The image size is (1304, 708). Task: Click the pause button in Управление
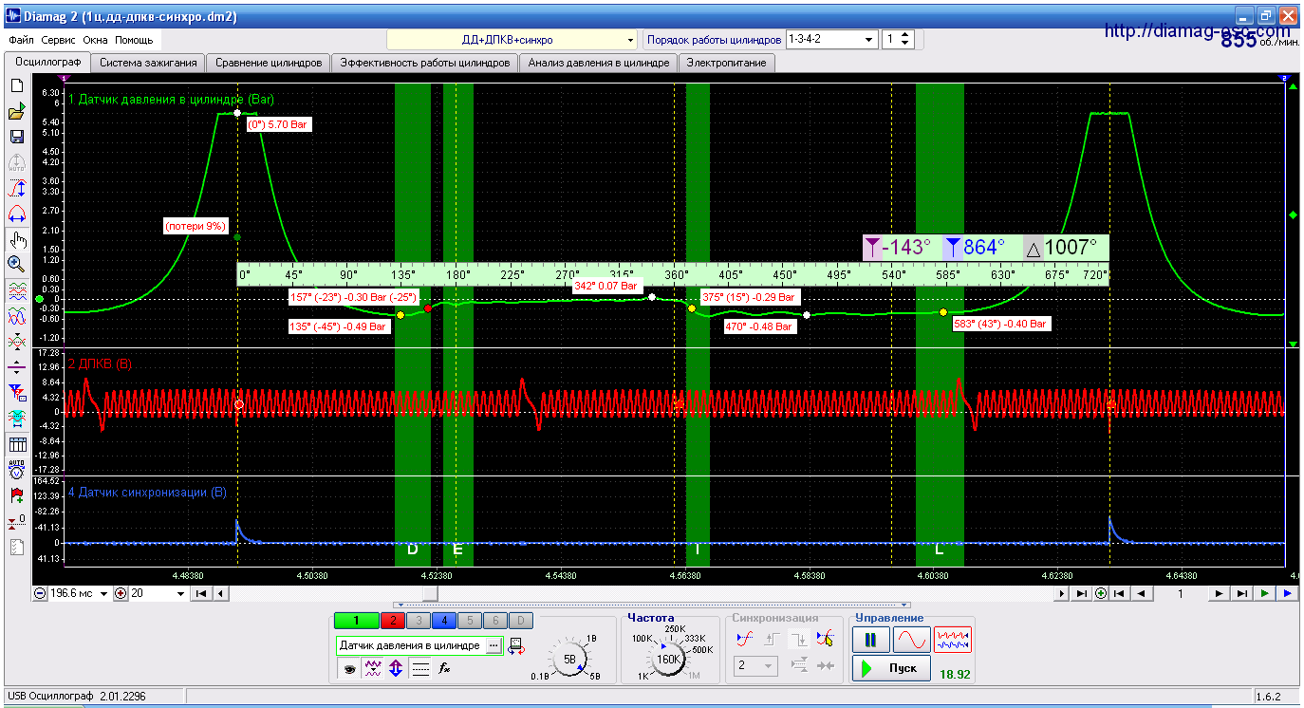870,639
